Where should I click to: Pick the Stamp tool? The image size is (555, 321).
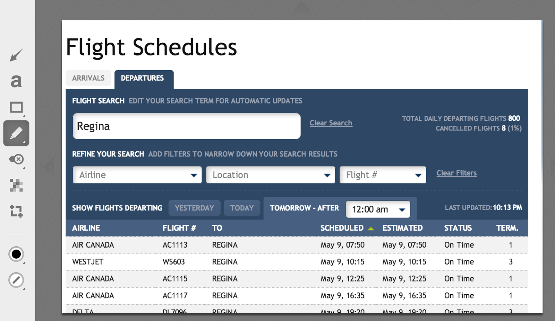16,159
